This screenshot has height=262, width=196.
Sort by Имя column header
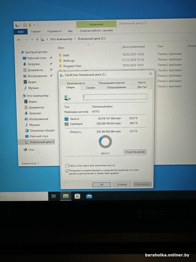click(x=61, y=48)
